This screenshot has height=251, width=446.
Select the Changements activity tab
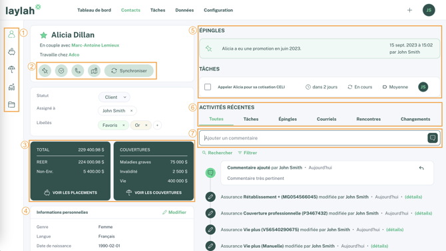pyautogui.click(x=415, y=119)
